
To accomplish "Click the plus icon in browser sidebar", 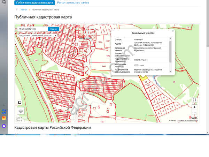I will click(x=4, y=105).
